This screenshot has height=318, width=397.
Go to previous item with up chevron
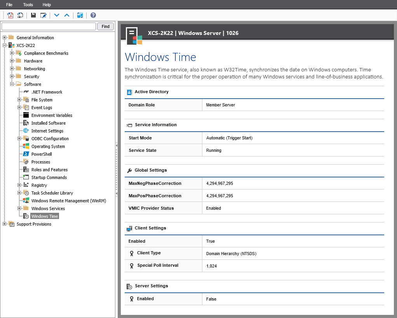pos(67,15)
